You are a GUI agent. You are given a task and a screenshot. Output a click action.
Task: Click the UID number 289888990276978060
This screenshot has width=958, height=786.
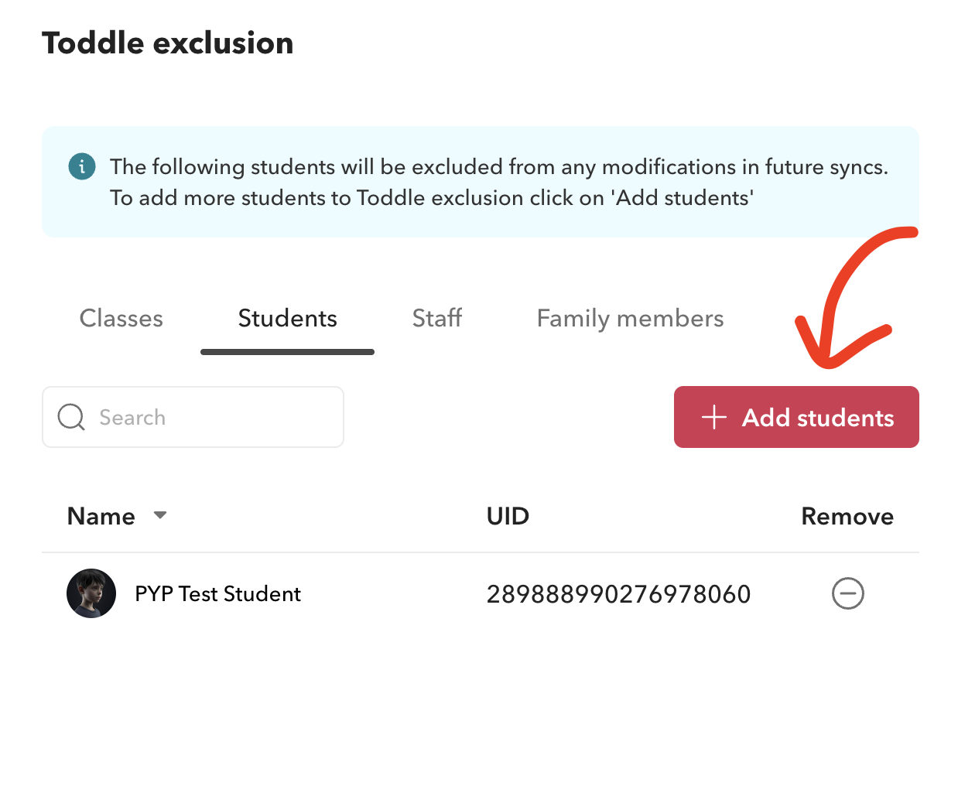618,594
